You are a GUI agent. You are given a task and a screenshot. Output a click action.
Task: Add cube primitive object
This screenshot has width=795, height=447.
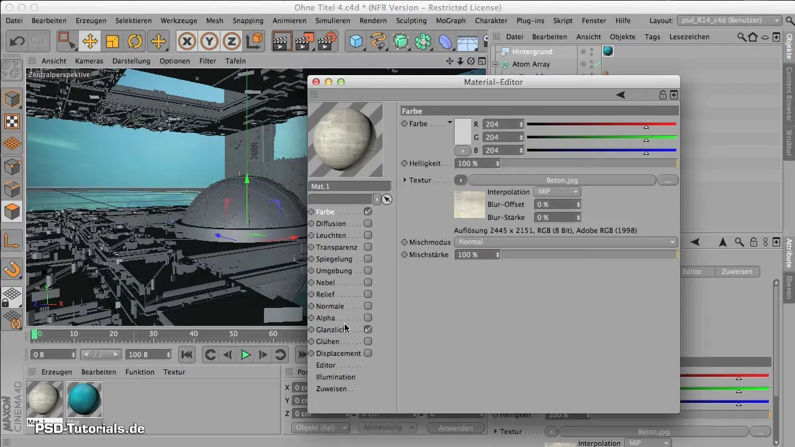coord(356,42)
